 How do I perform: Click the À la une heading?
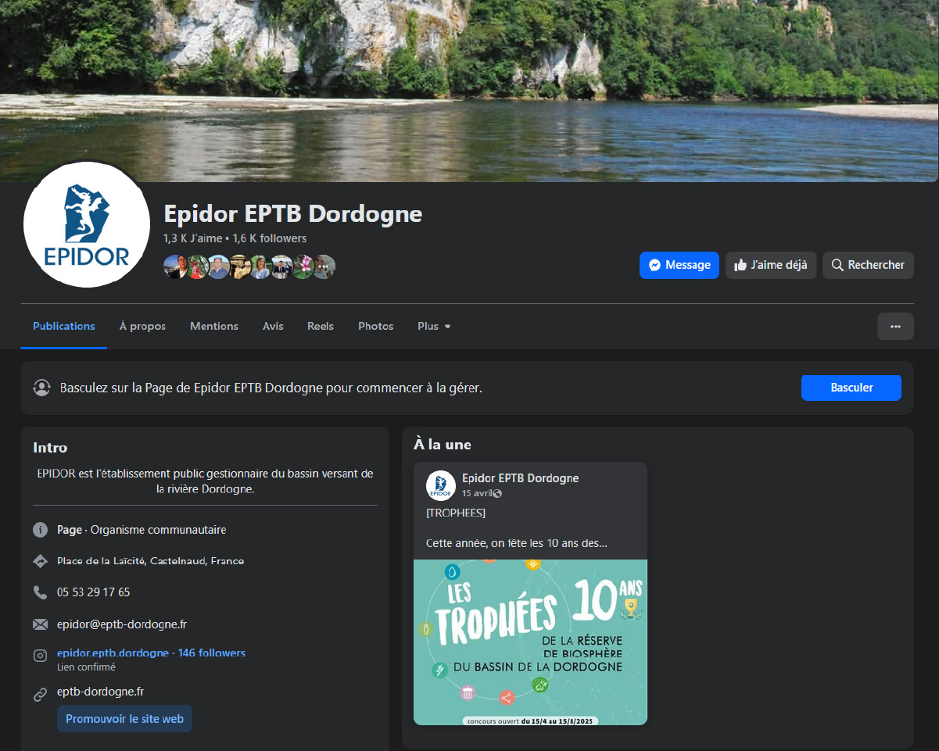tap(443, 445)
